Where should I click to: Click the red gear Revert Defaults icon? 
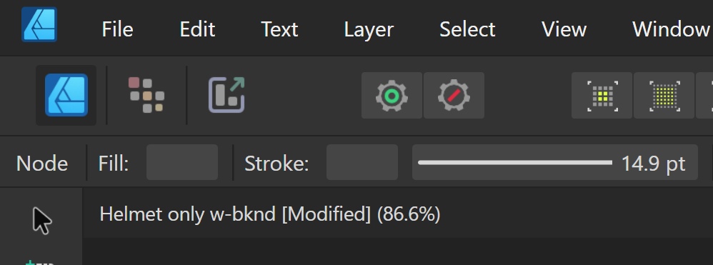click(454, 96)
